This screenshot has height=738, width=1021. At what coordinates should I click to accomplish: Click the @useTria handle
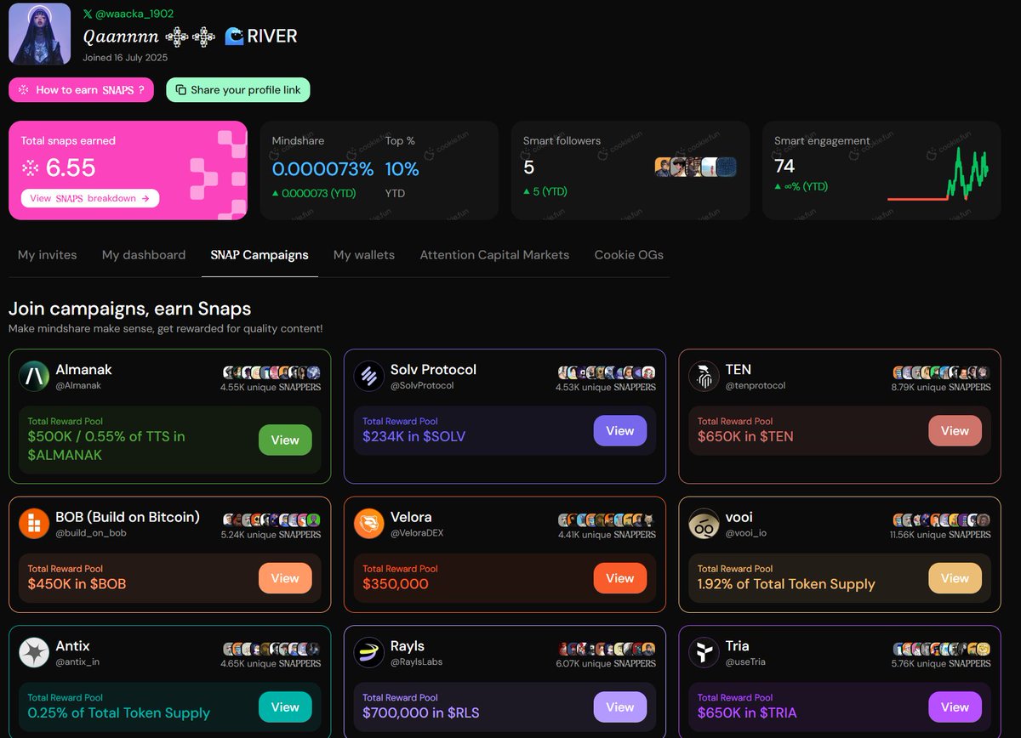(x=746, y=661)
